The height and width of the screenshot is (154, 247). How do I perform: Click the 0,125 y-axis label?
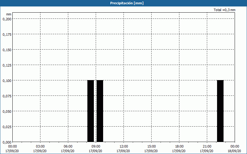[x=7, y=65]
